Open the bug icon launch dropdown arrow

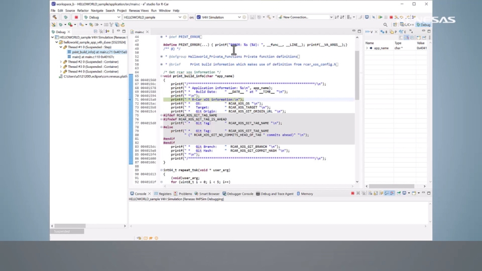(65, 25)
